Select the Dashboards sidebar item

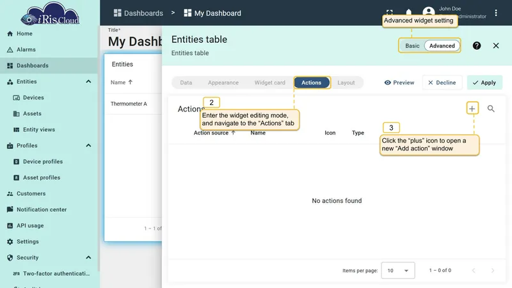[49, 66]
